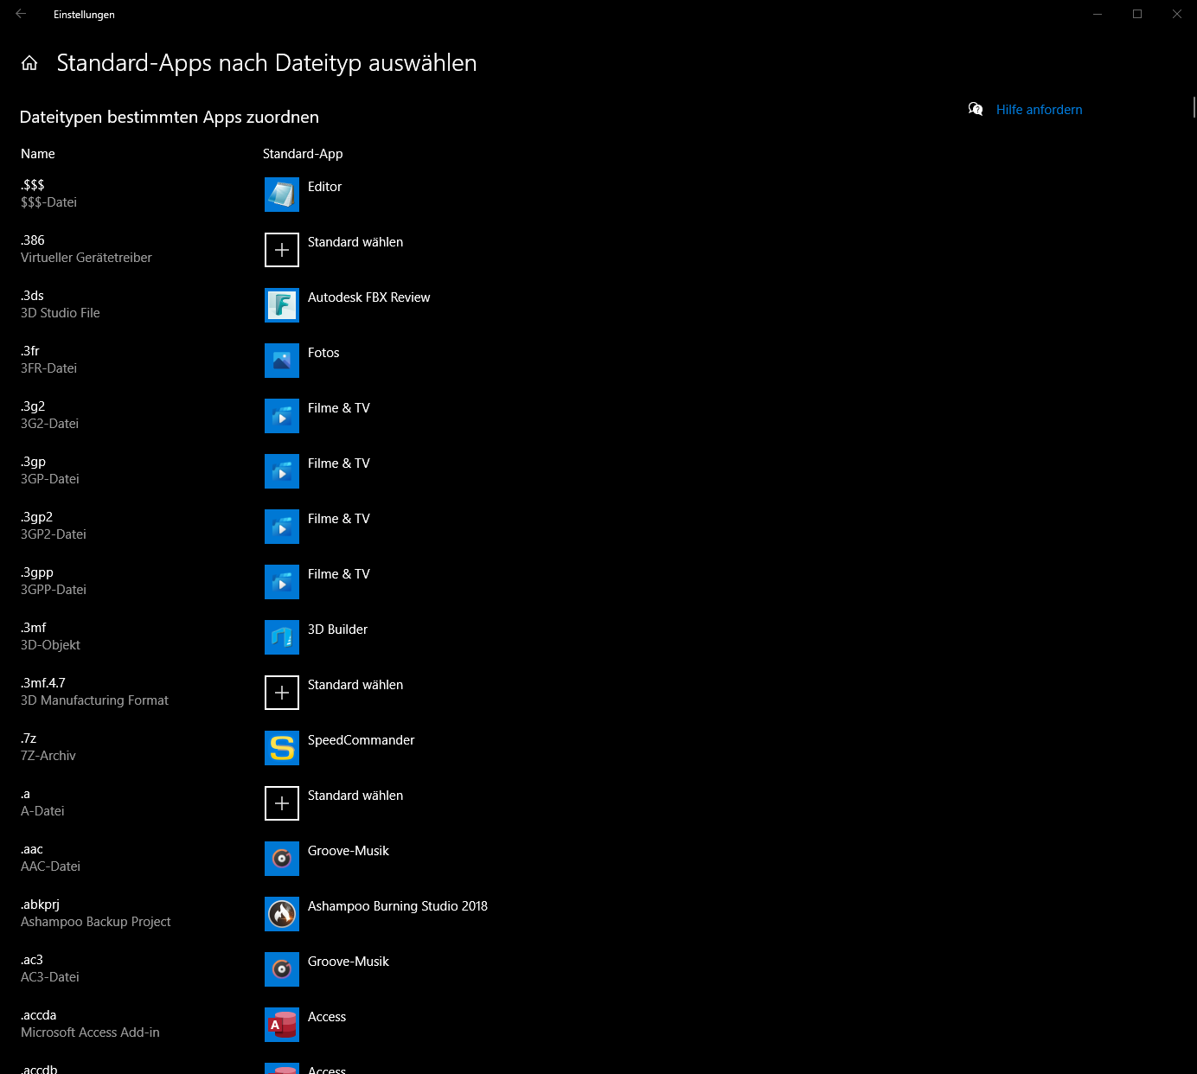Click the Ashampoo Burning Studio 2018 icon
Image resolution: width=1197 pixels, height=1074 pixels.
[x=281, y=914]
